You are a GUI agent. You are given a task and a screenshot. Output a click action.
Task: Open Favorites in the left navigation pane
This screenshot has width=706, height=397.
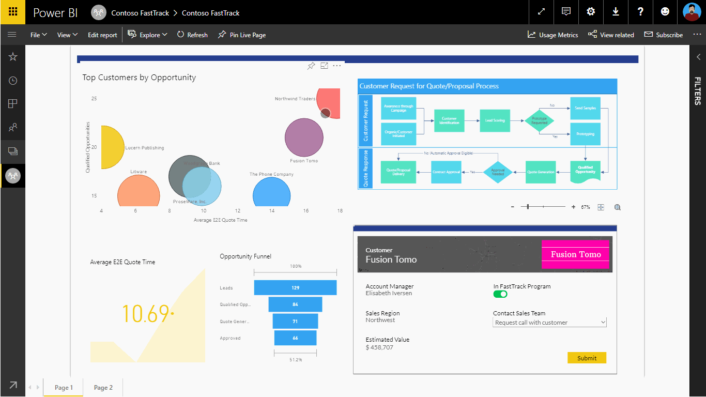pos(13,57)
